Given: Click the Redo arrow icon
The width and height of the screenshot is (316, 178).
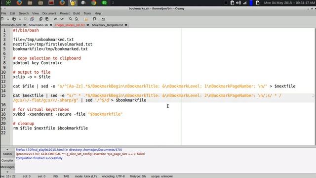Looking at the screenshot, I should coord(62,19).
